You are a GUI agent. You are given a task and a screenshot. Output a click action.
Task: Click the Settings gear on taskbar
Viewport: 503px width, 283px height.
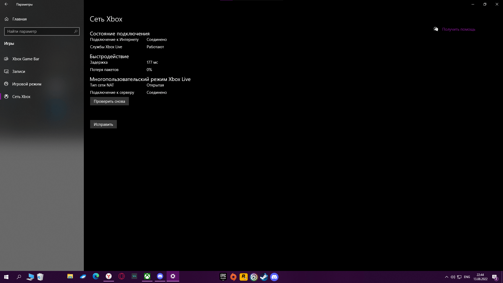(173, 276)
